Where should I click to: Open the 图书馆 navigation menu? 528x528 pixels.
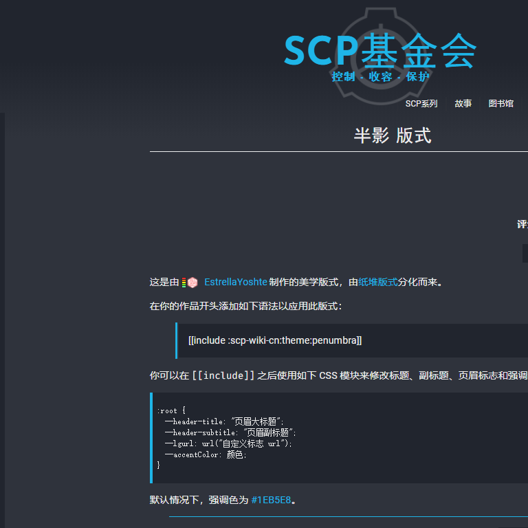500,104
